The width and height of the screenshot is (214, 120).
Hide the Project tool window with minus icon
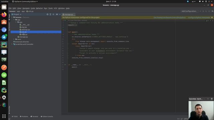click(x=60, y=14)
